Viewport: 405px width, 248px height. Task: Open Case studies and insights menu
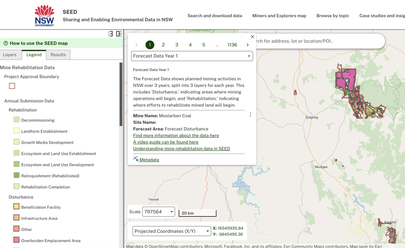[x=382, y=16]
